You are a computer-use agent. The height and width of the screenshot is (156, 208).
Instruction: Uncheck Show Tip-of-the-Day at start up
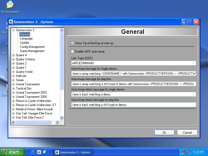tap(73, 43)
